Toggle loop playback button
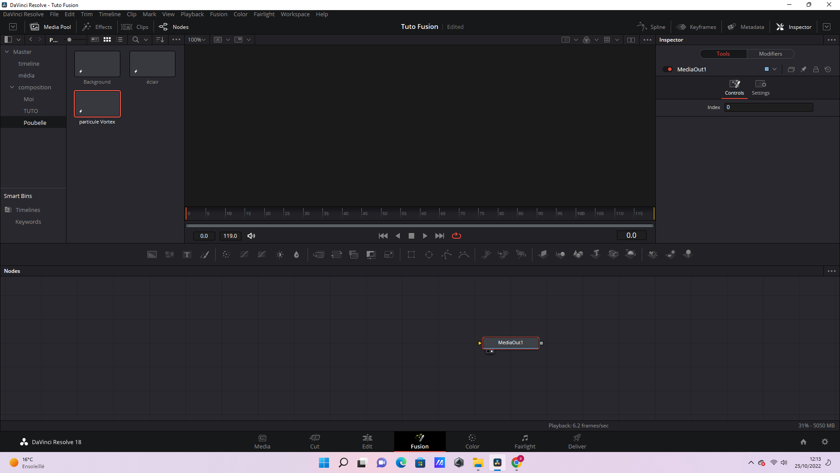 (456, 236)
